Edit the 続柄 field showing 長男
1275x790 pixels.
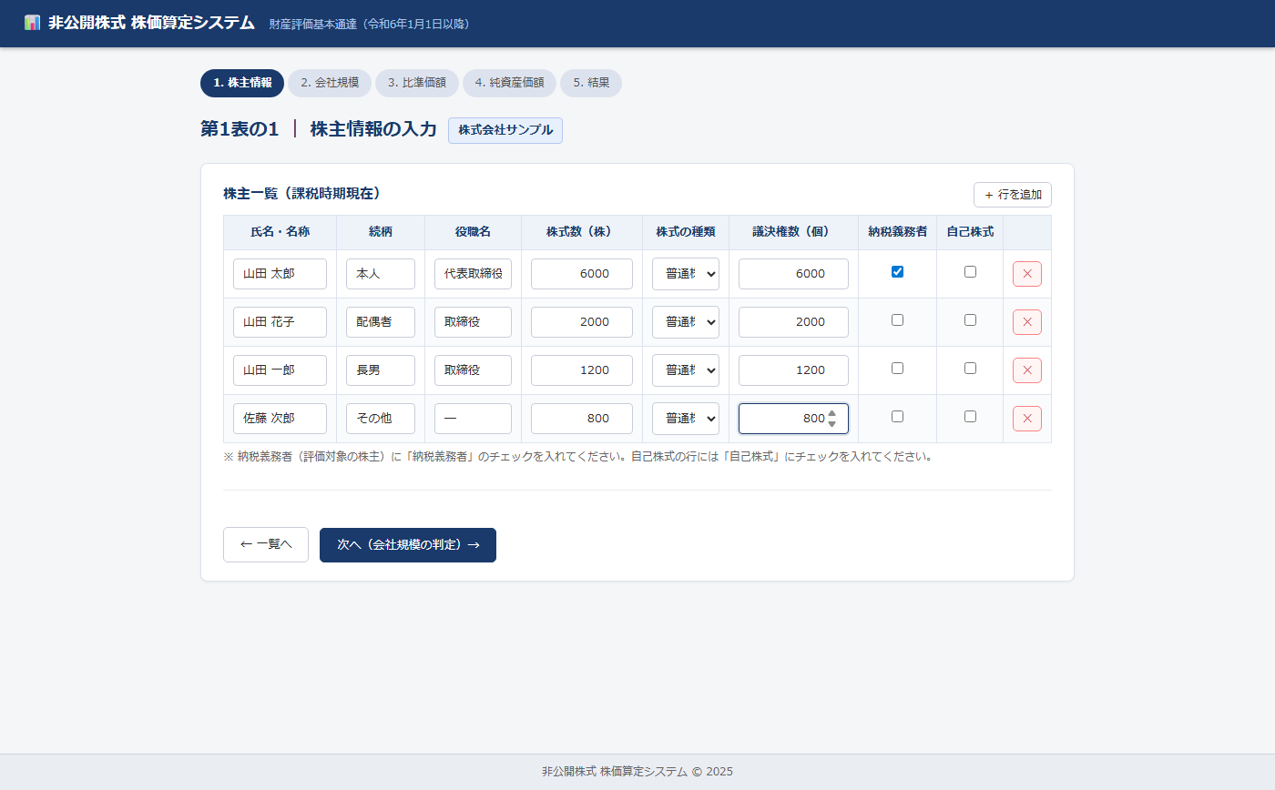381,370
